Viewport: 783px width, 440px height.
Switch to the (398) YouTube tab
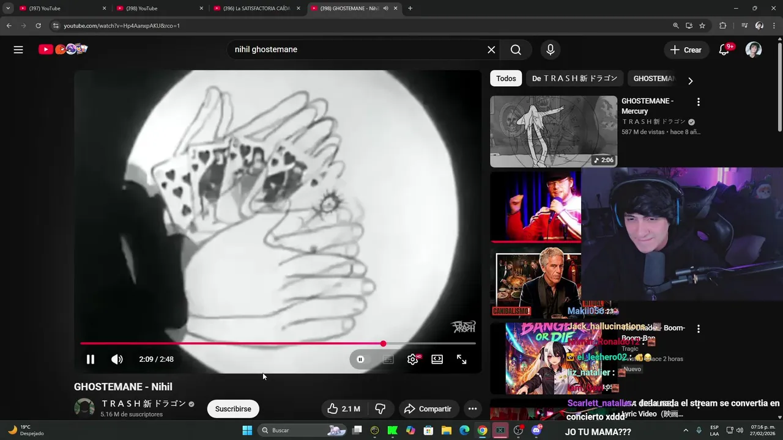click(x=159, y=9)
